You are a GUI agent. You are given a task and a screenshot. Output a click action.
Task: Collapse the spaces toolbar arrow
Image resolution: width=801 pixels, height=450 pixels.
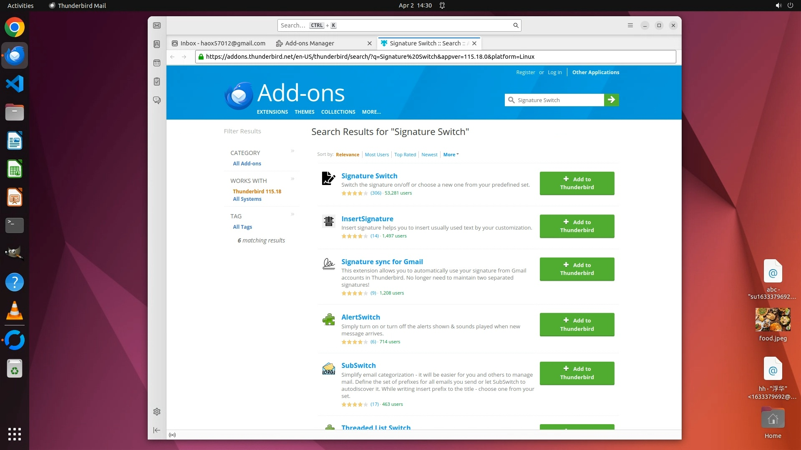tap(157, 430)
